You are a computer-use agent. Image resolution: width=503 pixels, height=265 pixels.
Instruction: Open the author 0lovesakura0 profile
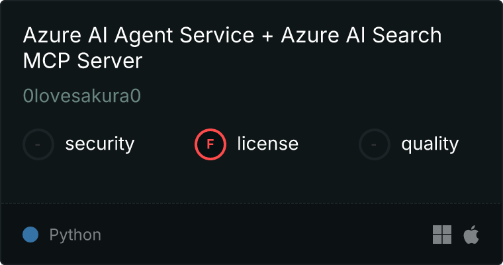click(x=82, y=96)
